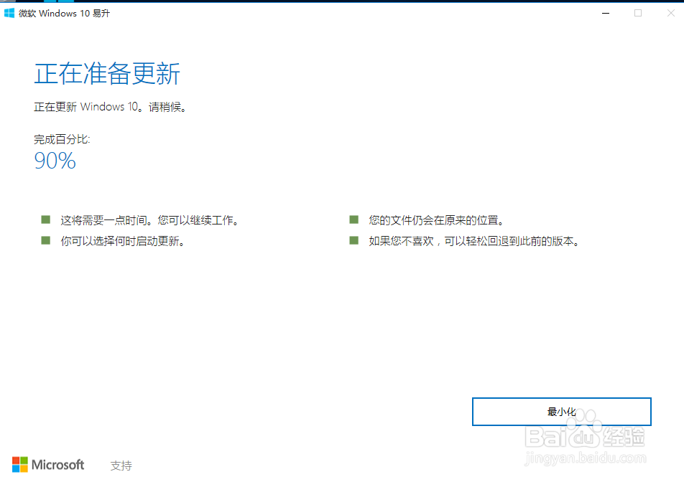The height and width of the screenshot is (482, 684).
Task: Click text 你可以选择何时启动更新。
Action: coord(123,241)
